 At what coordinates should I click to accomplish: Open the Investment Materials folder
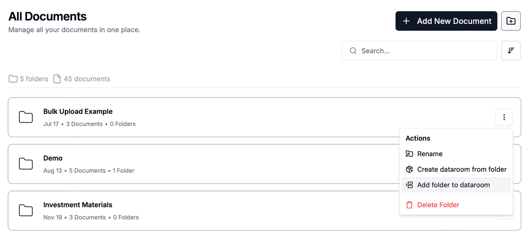[78, 205]
